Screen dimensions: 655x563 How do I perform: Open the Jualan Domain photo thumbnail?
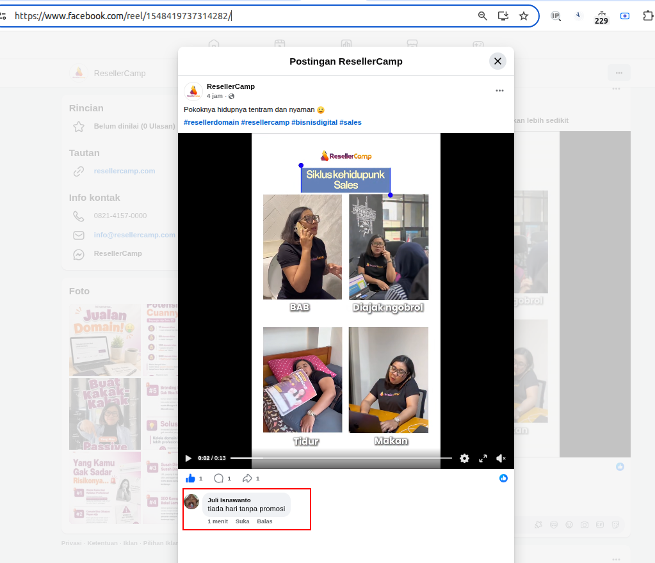tap(105, 340)
